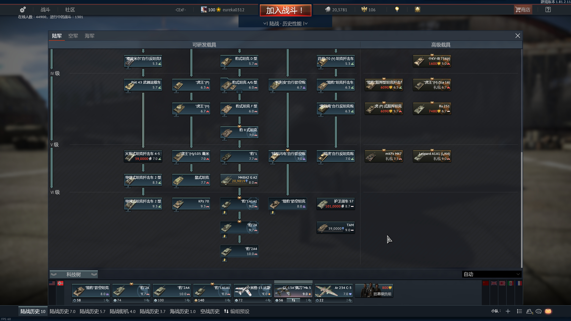Switch to the 空军 tab

coord(73,36)
